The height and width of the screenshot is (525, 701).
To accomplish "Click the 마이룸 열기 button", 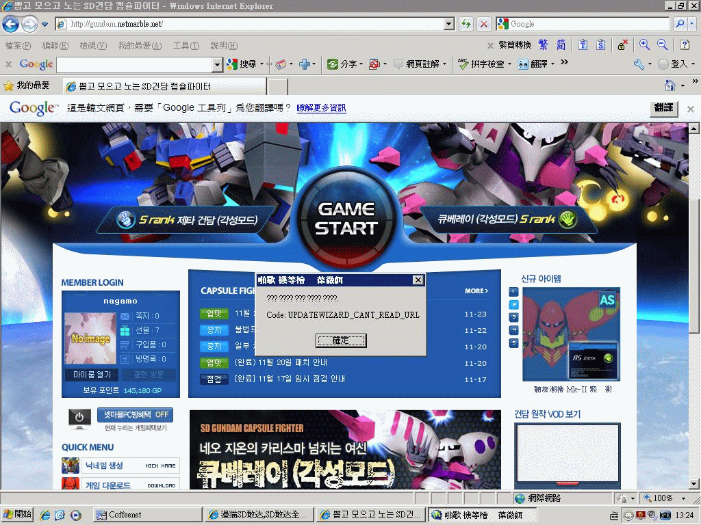I will coord(92,375).
